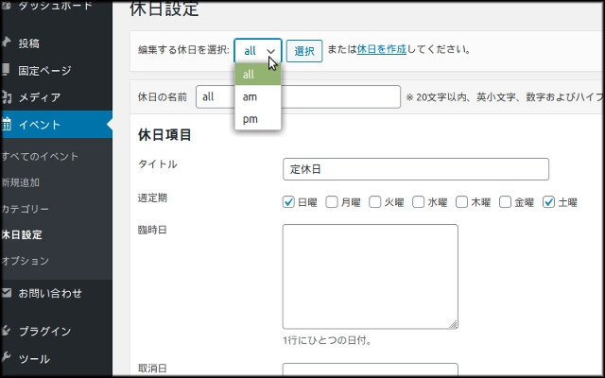Click the wrench icon beside ツール
This screenshot has width=605, height=378.
[x=6, y=358]
